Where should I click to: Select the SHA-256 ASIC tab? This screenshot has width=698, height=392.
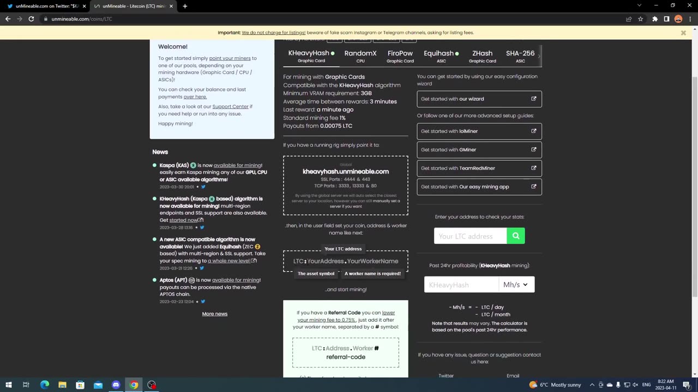pyautogui.click(x=520, y=56)
